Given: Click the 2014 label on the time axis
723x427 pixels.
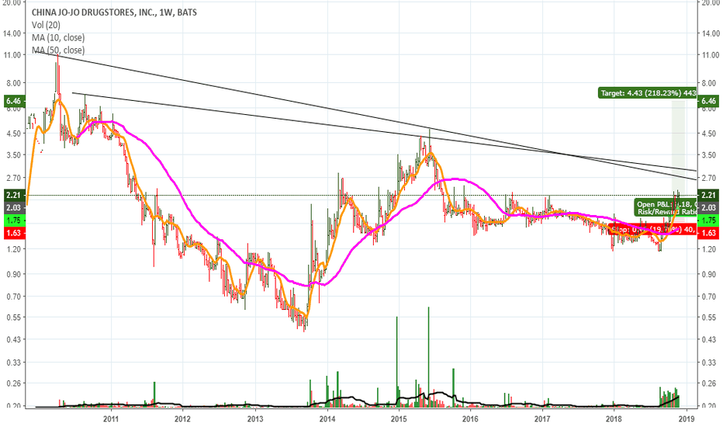Looking at the screenshot, I should click(327, 419).
